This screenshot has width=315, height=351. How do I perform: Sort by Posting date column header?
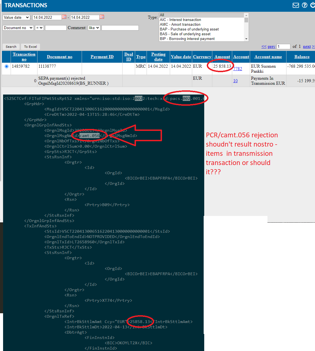click(158, 57)
